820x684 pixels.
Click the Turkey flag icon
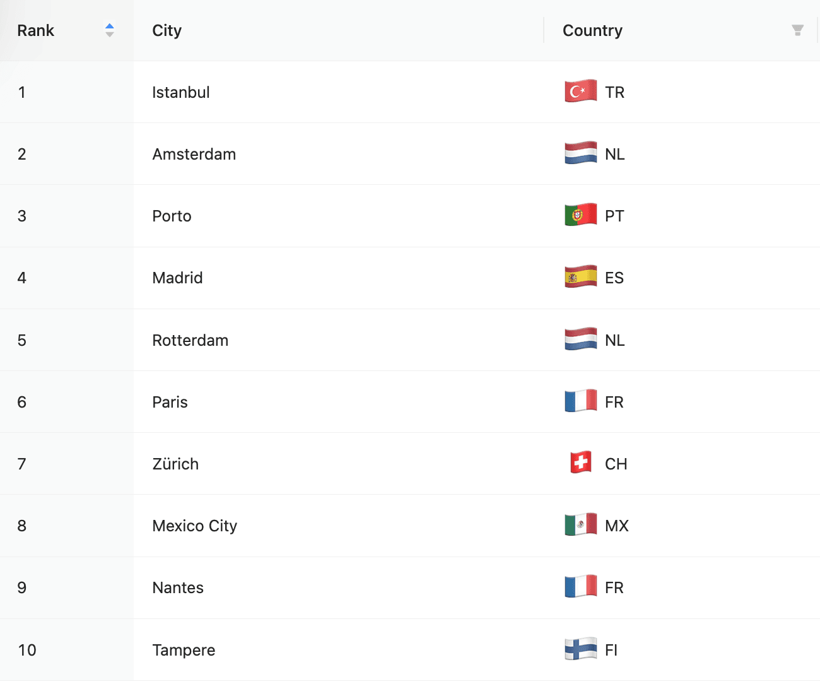[581, 91]
